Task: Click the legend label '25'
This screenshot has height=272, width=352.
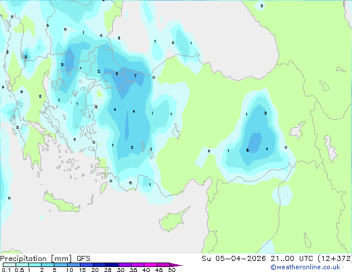Action: (x=108, y=270)
